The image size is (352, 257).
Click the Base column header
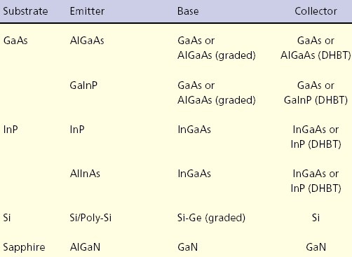tap(188, 11)
